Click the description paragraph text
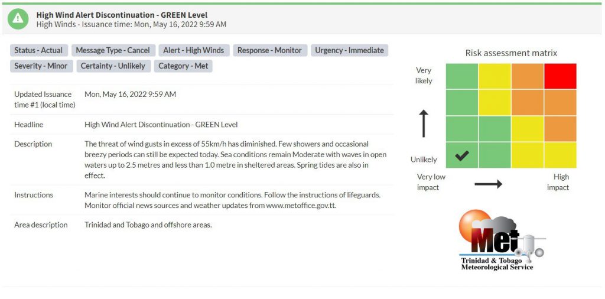 (x=236, y=160)
